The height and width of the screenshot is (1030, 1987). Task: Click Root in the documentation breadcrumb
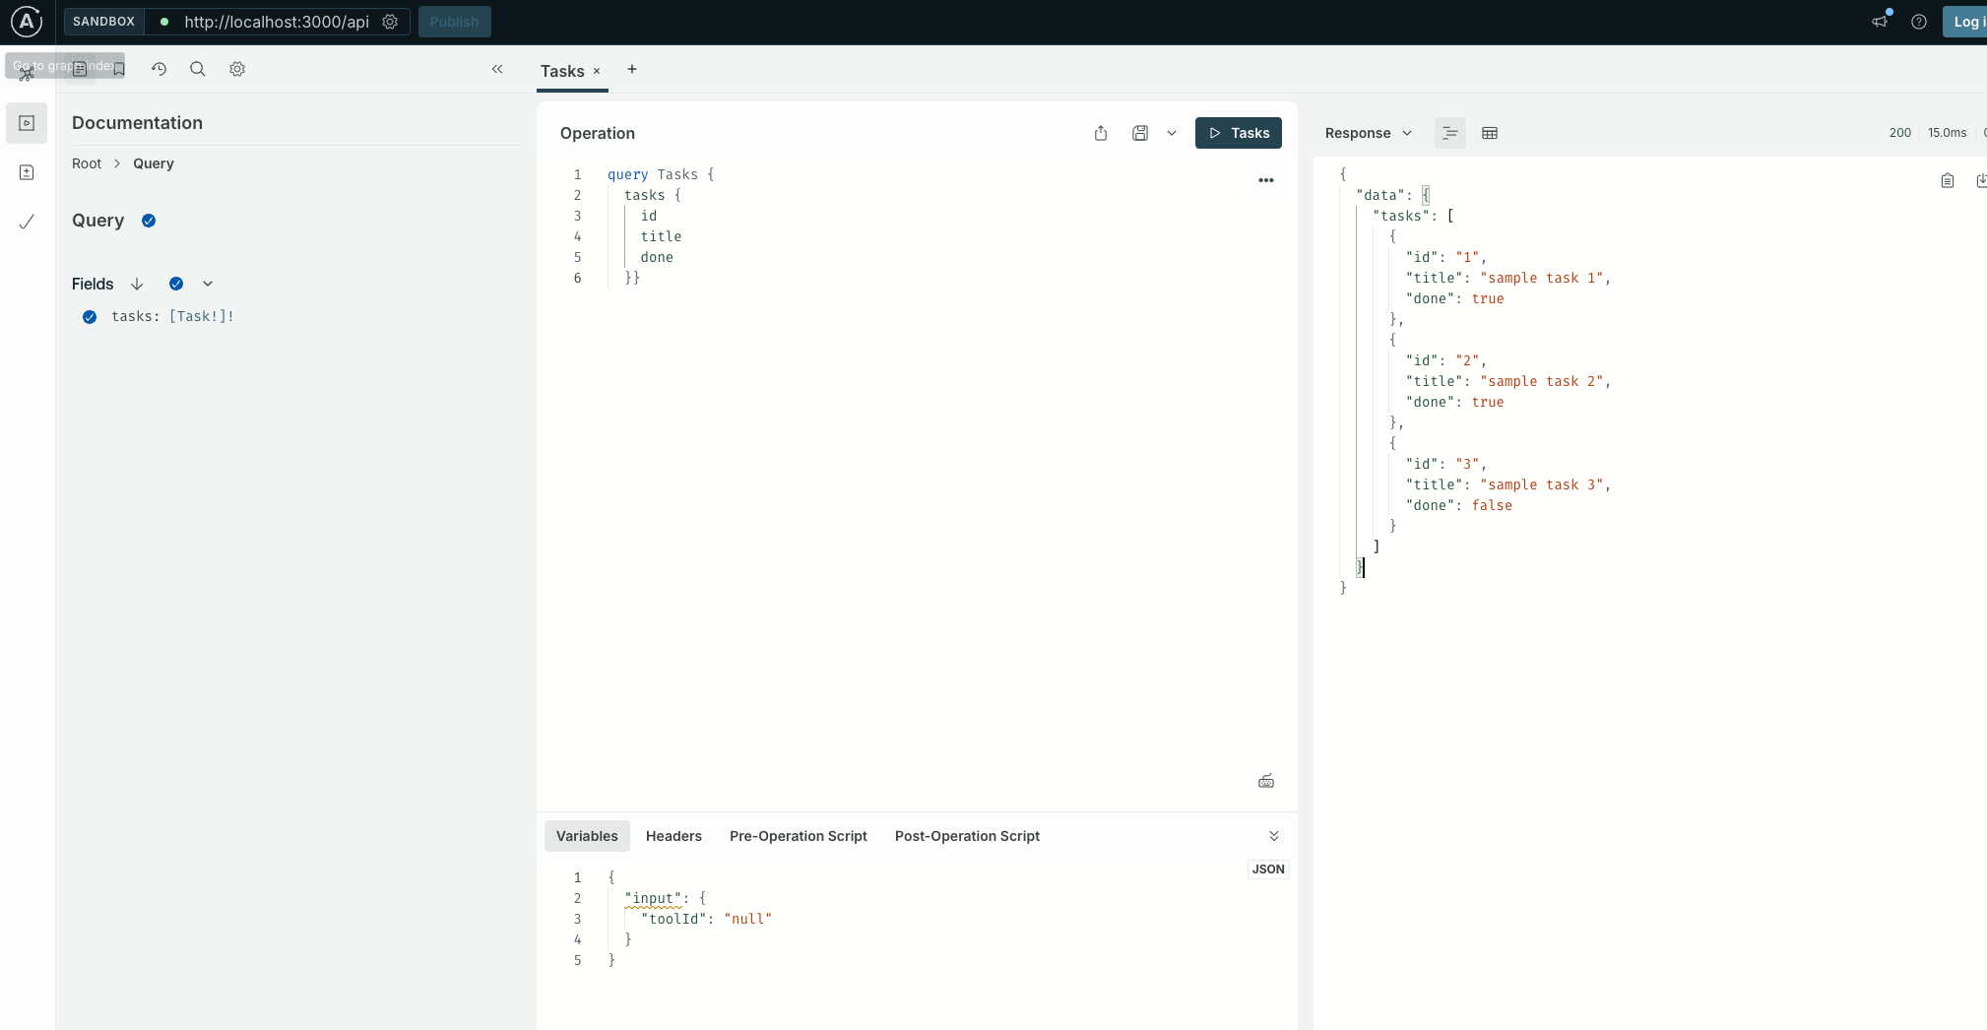(x=87, y=163)
